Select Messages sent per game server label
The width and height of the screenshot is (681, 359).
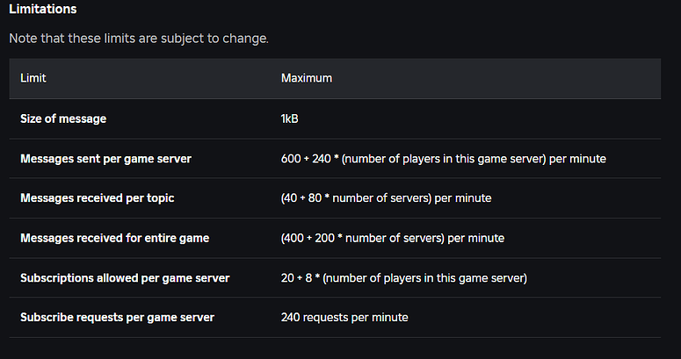(105, 159)
